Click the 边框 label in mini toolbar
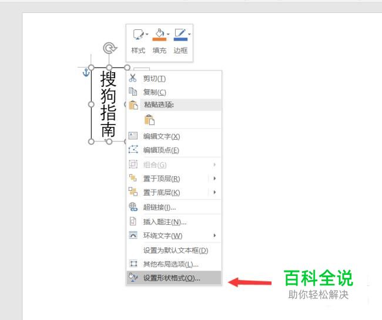This screenshot has height=320, width=382. pos(180,50)
